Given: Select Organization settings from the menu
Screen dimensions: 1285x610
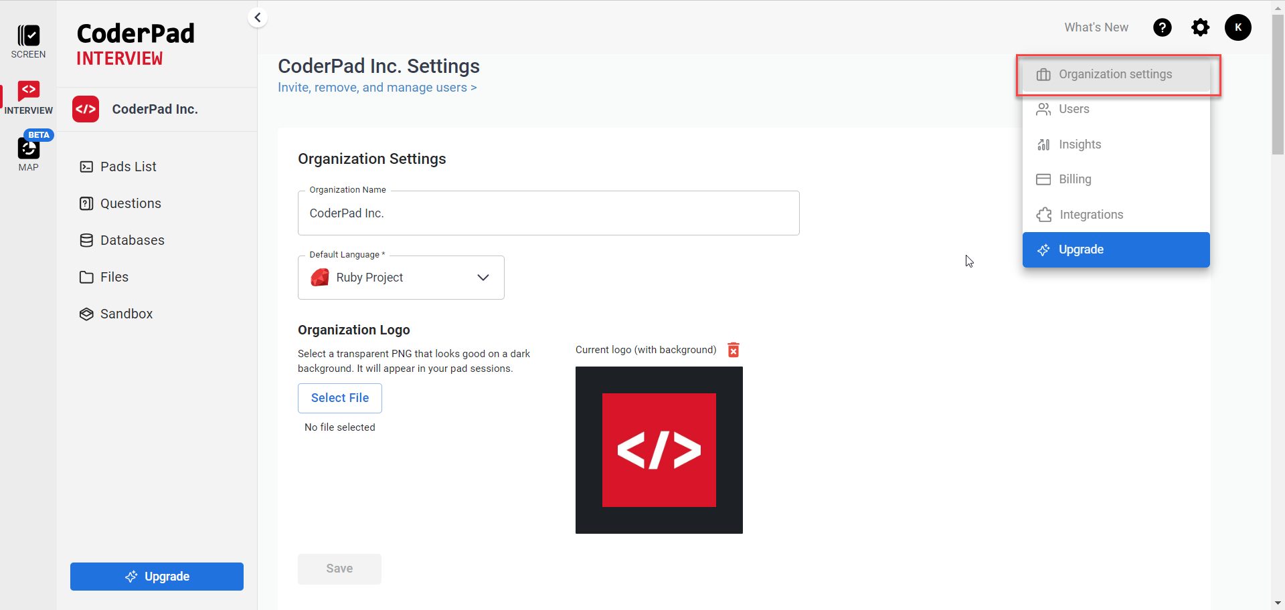Looking at the screenshot, I should coord(1115,74).
